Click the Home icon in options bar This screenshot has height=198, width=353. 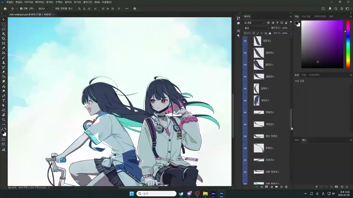click(5, 9)
